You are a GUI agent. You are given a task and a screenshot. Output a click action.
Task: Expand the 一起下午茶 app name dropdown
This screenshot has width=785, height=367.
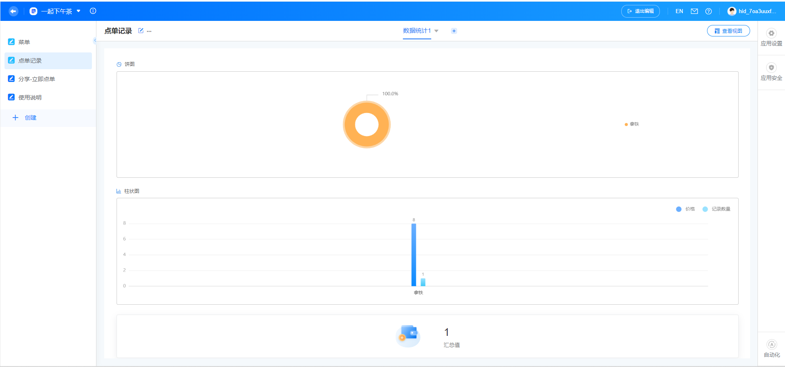(78, 11)
